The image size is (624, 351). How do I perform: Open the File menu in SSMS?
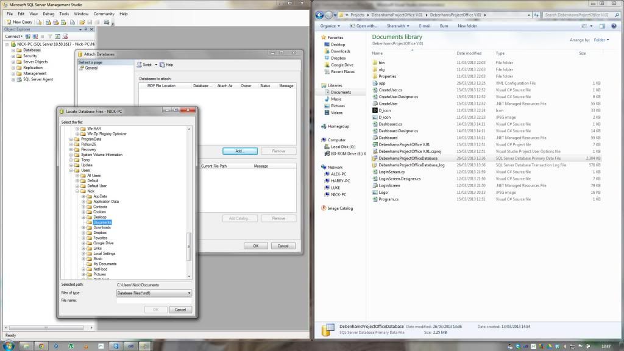tap(10, 14)
